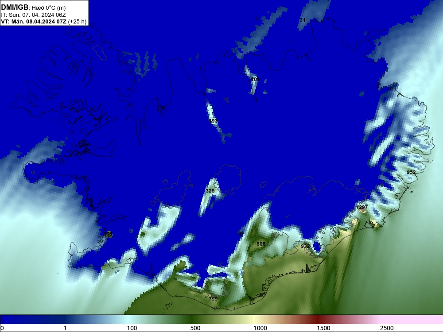Click the 'IT: Sun. 07. 04. 2024 06Z' line
Screen dimensions: 443x332
pos(33,15)
